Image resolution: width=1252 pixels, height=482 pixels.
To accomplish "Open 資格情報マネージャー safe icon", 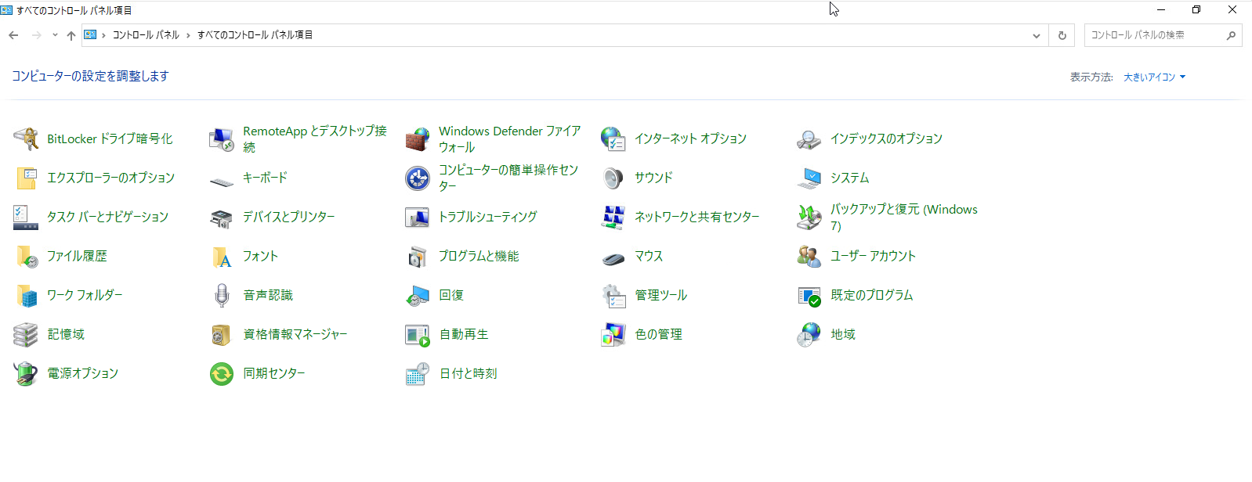I will point(222,335).
